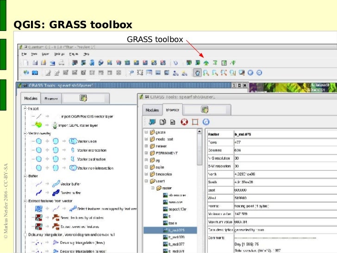
Task: Open the File menu
Action: point(24,54)
